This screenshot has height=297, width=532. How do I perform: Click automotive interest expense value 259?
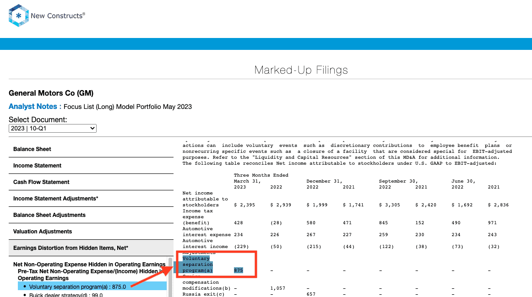click(x=384, y=235)
